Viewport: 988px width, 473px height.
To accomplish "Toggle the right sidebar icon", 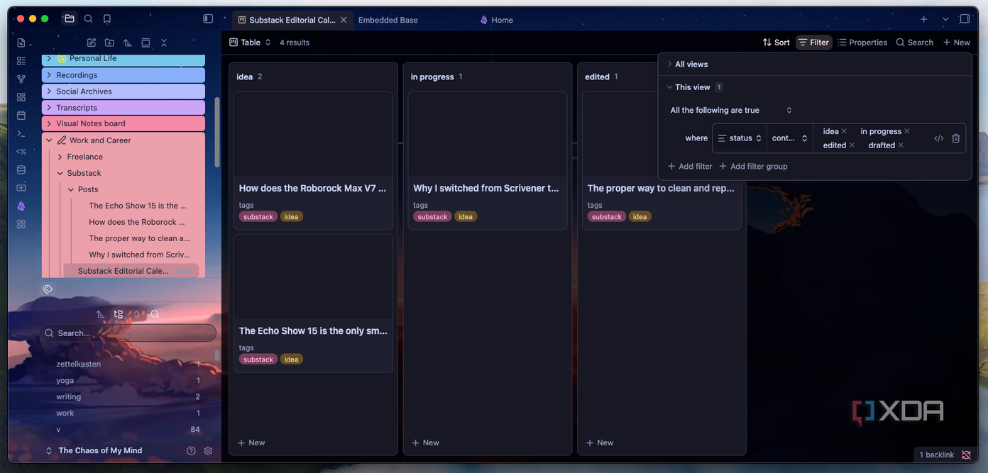I will click(x=965, y=19).
